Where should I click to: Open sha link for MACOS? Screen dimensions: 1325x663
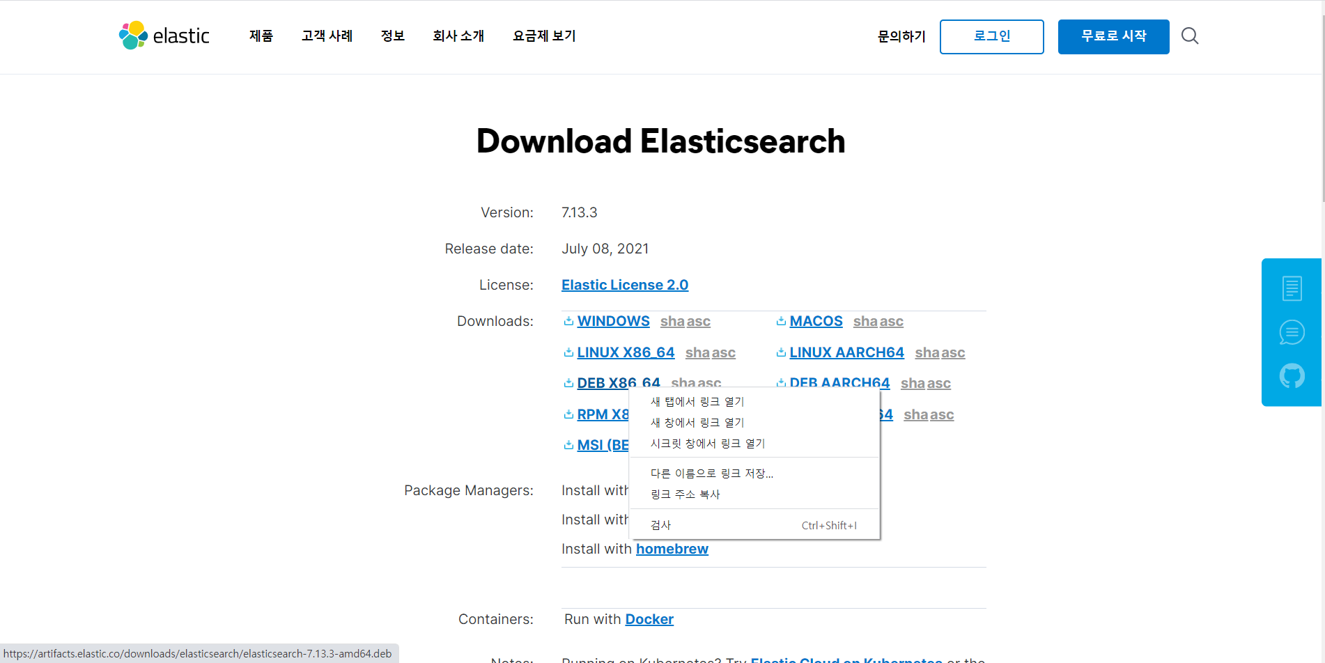coord(865,321)
